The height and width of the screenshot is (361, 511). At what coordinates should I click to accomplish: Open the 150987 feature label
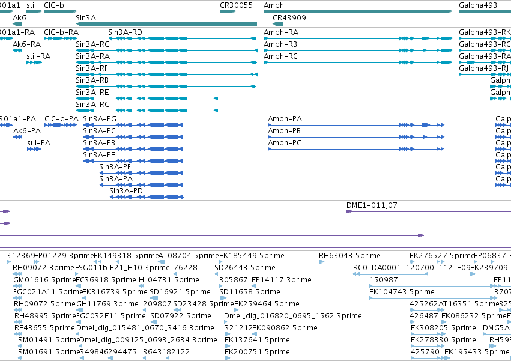(384, 280)
